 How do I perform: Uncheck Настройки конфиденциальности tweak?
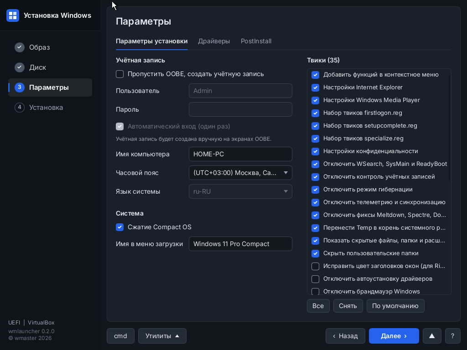(x=315, y=151)
